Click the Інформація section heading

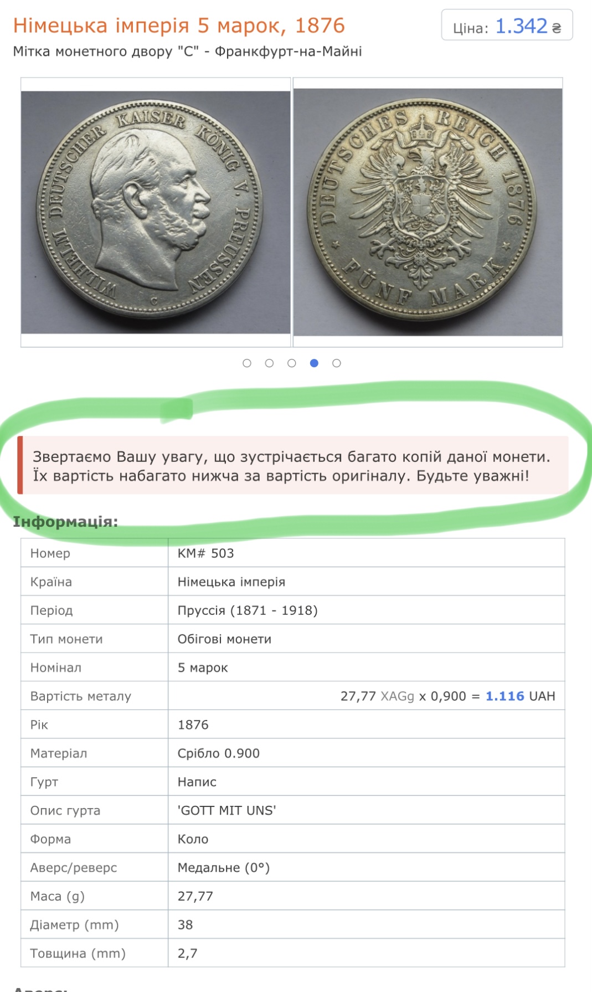click(65, 522)
